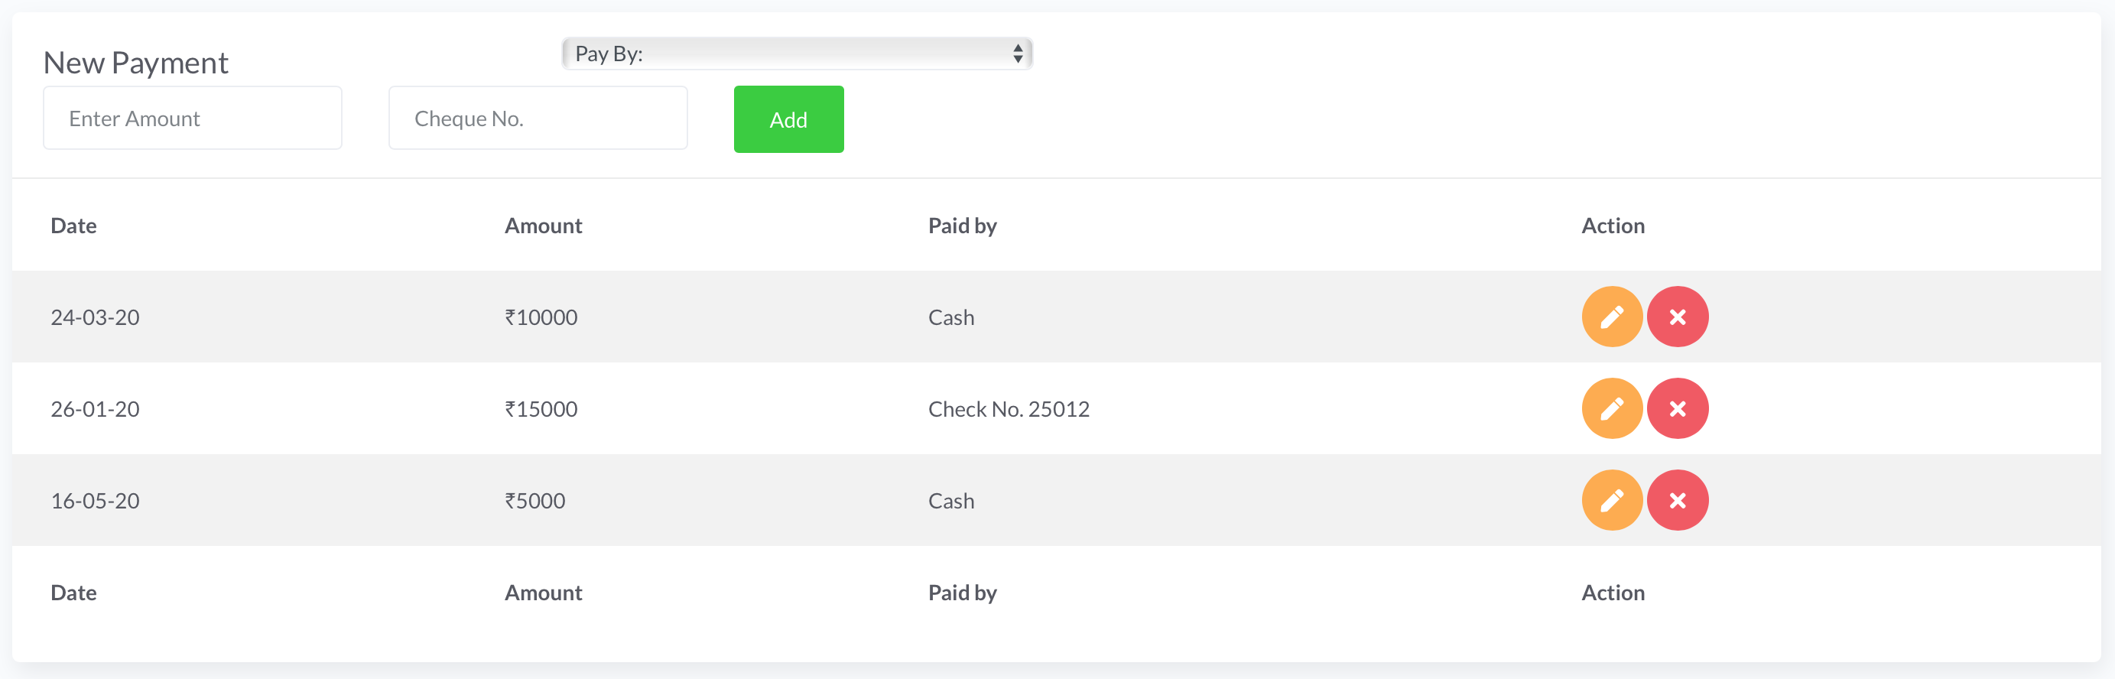Click the top Action column header
The width and height of the screenshot is (2115, 679).
[x=1613, y=226]
